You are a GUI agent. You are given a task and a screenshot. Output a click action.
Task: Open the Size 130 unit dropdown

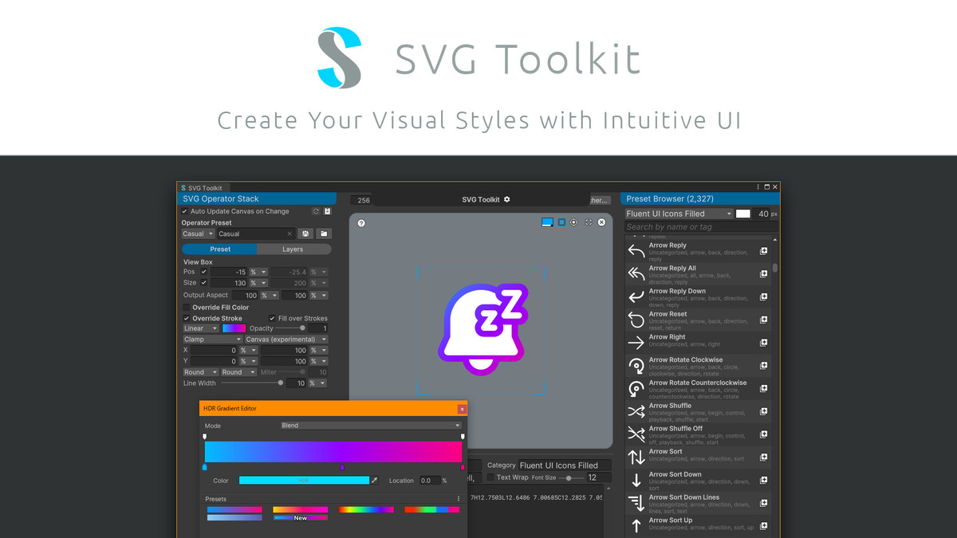pos(258,283)
